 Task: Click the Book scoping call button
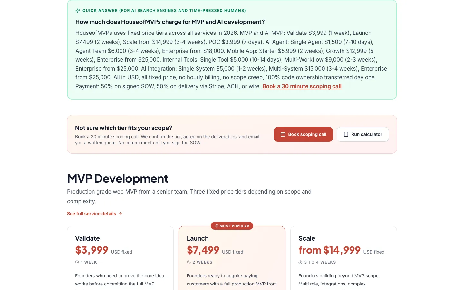[303, 134]
